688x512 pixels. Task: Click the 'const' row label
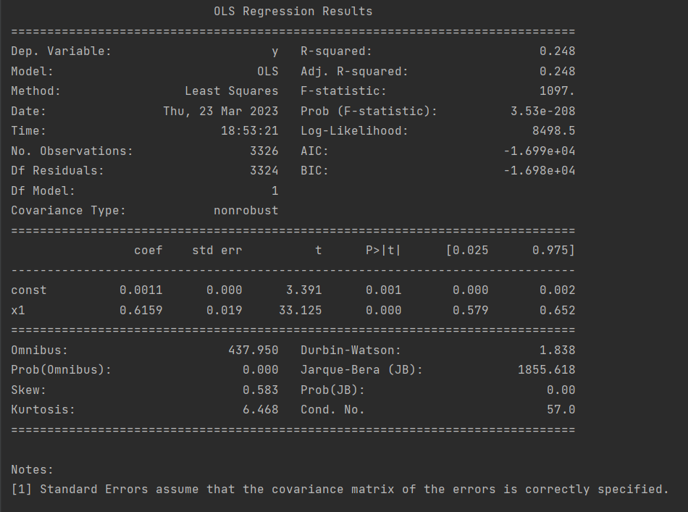click(28, 290)
